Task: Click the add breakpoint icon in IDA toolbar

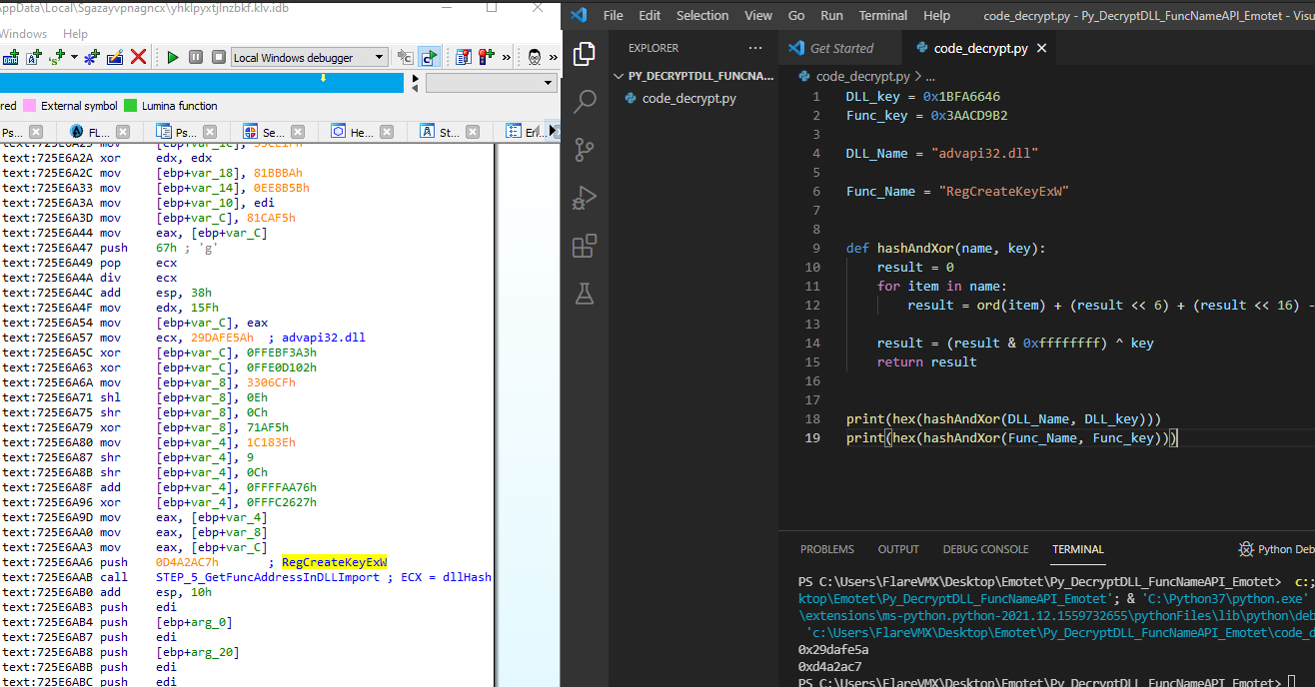Action: (487, 57)
